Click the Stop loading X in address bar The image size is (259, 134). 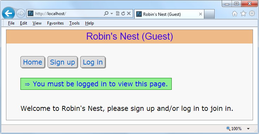click(x=129, y=13)
